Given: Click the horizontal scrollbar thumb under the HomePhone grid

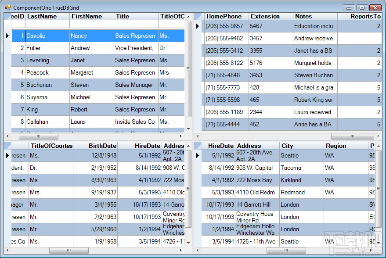Looking at the screenshot, I should pos(353,136).
